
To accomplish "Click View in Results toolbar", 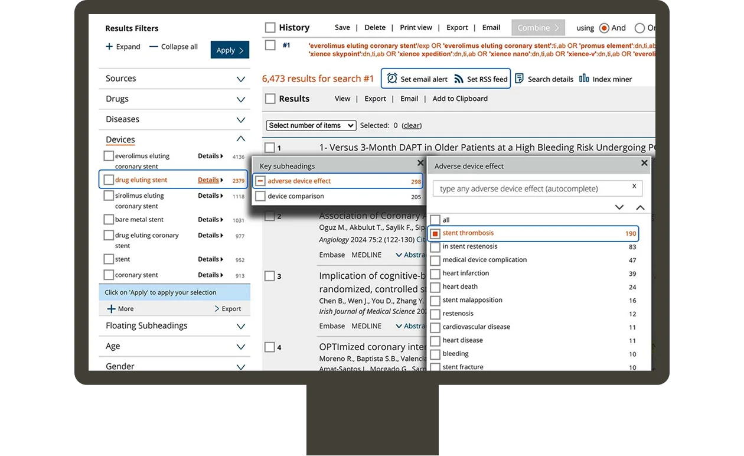I will pyautogui.click(x=342, y=99).
